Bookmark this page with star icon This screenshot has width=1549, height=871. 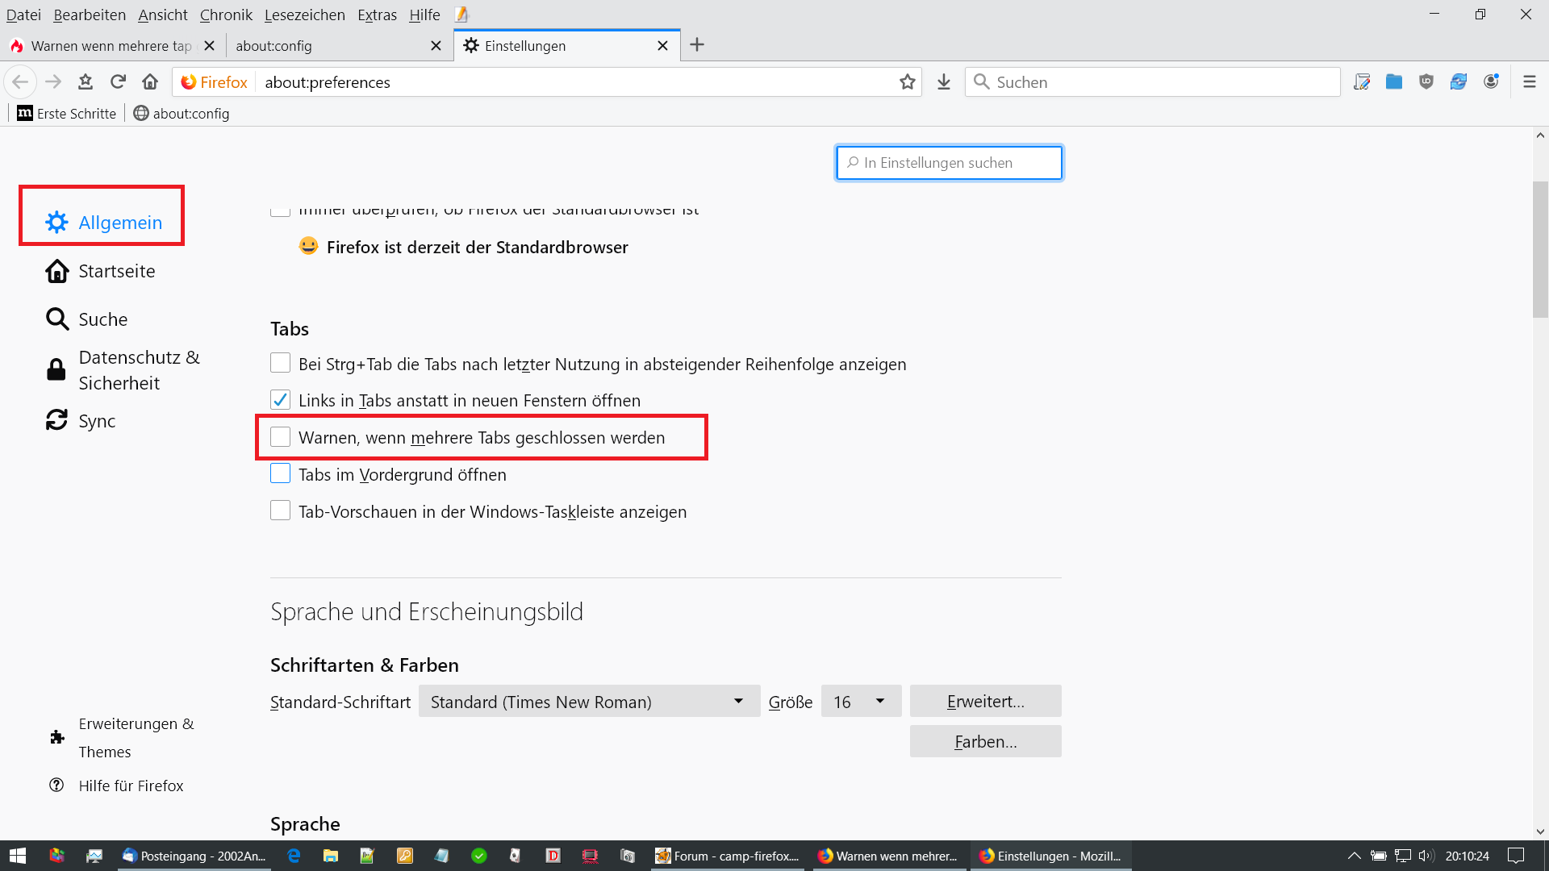click(x=908, y=81)
